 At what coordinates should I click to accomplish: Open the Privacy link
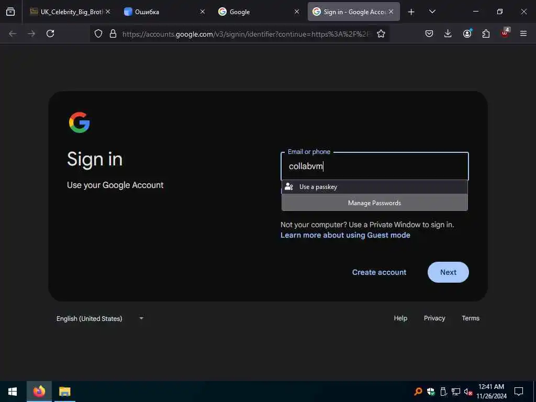[x=434, y=318]
